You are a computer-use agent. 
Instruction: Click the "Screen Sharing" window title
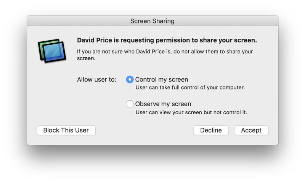(152, 21)
